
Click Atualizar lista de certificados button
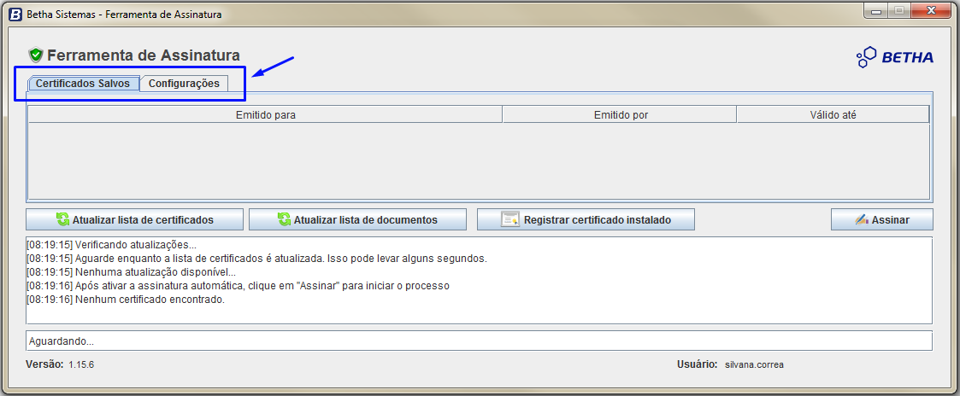pos(135,219)
